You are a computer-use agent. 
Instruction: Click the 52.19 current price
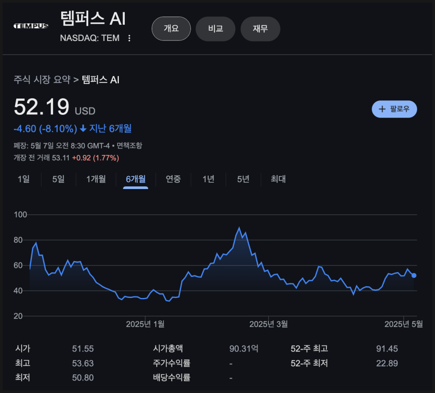click(41, 107)
